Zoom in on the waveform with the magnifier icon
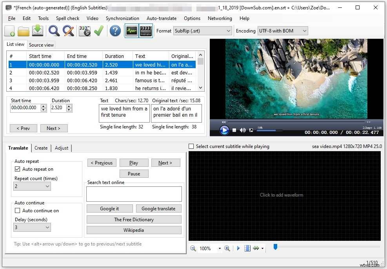Screen dimensions: 387x269 tap(227, 248)
